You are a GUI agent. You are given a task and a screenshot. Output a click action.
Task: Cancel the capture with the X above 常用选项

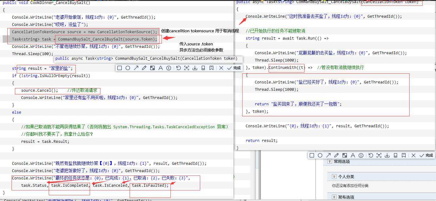click(x=413, y=155)
